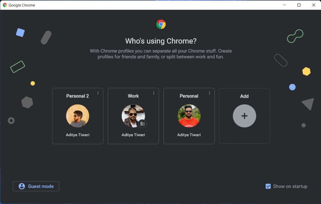Click the Personal 2 profile title label
The width and height of the screenshot is (321, 204).
click(x=77, y=96)
